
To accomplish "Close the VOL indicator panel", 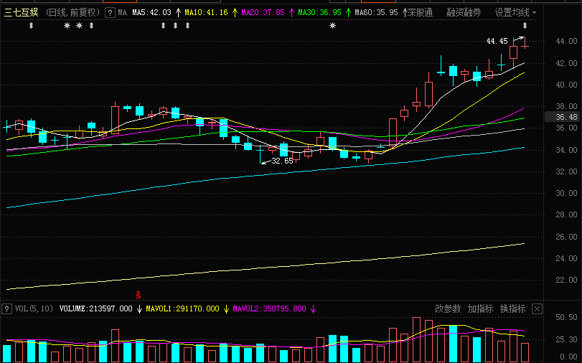I will tap(537, 308).
